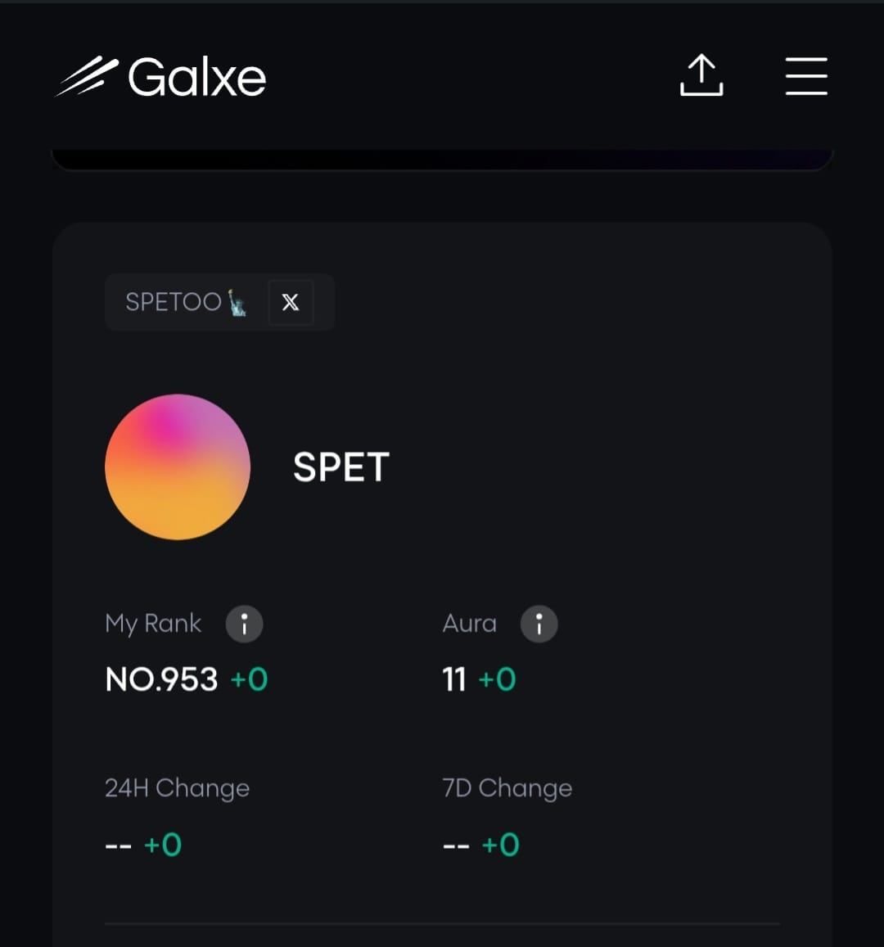Click the green +0 beside Aura

pos(497,679)
